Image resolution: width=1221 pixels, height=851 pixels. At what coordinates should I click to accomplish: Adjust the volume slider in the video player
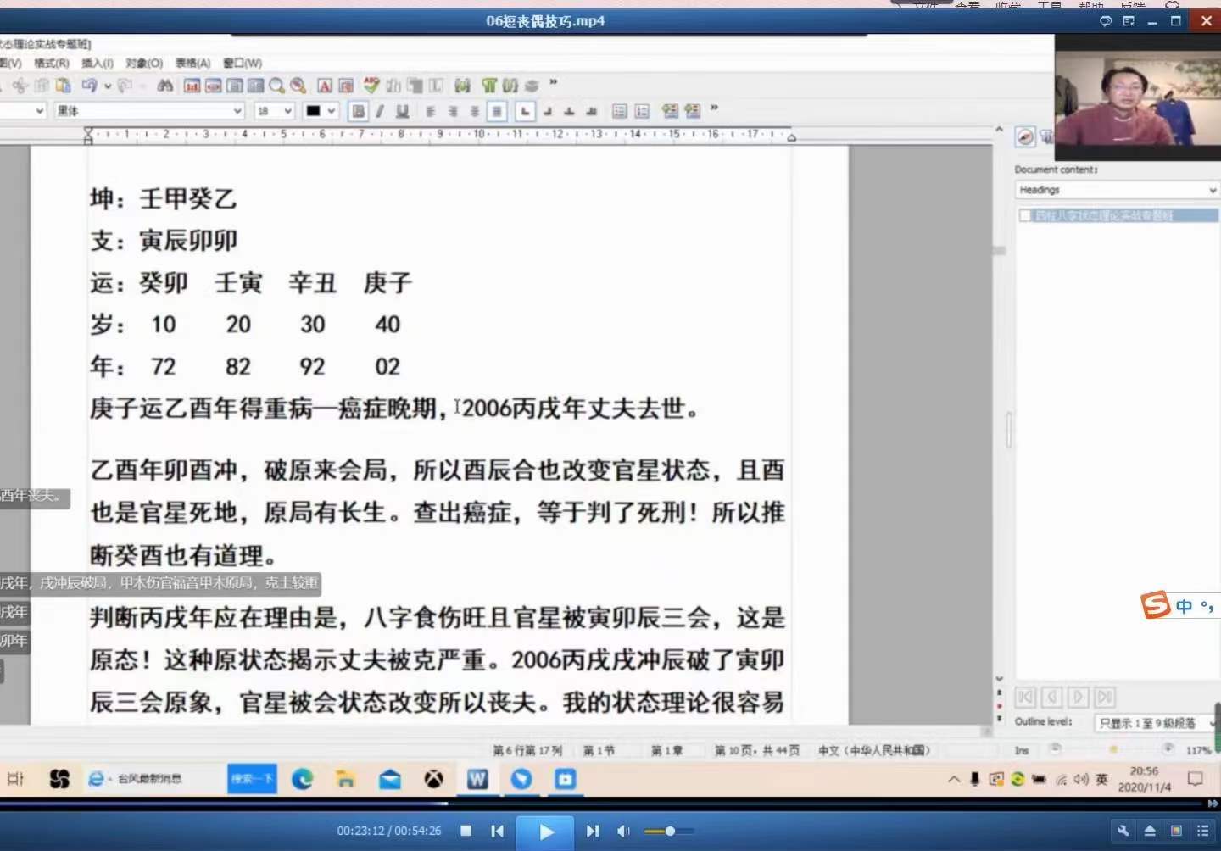coord(670,832)
